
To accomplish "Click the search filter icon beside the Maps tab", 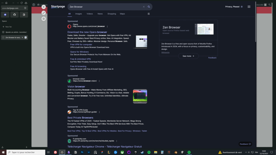I will click(149, 14).
